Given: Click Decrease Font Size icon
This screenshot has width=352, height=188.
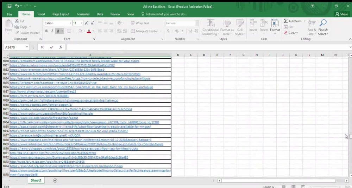Looking at the screenshot, I should (92, 23).
